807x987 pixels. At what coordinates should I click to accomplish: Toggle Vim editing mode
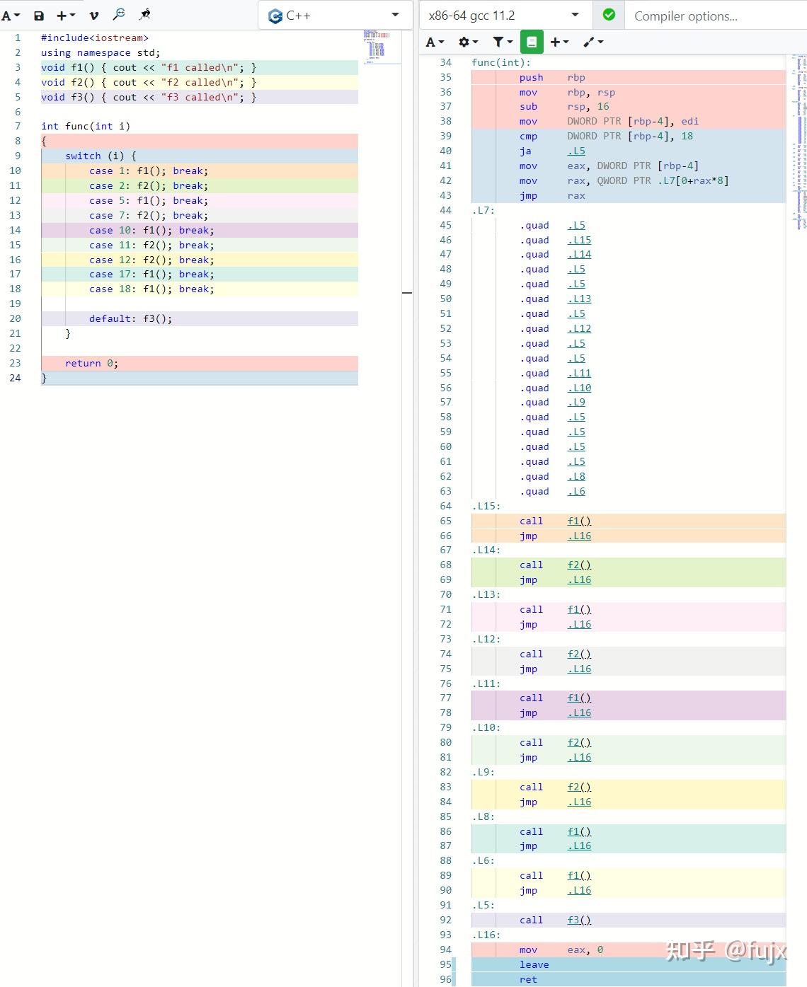point(93,15)
